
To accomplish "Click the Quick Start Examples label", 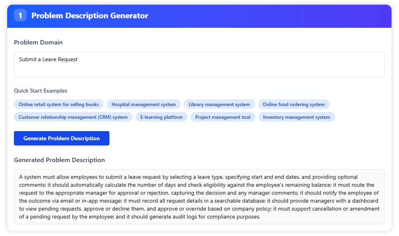I will (x=41, y=91).
